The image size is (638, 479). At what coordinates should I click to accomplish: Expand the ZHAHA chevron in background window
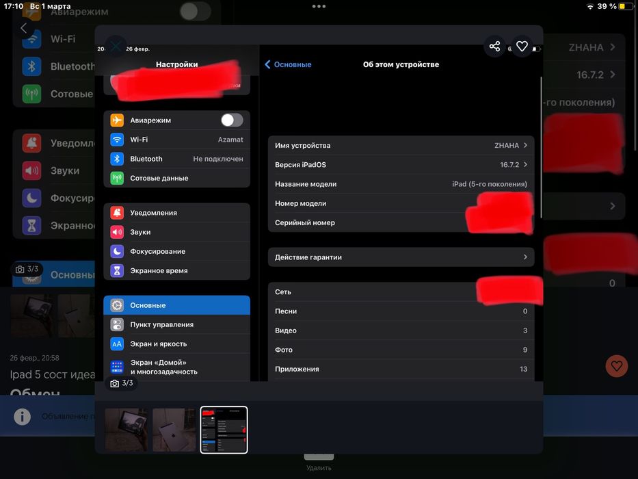tap(613, 47)
